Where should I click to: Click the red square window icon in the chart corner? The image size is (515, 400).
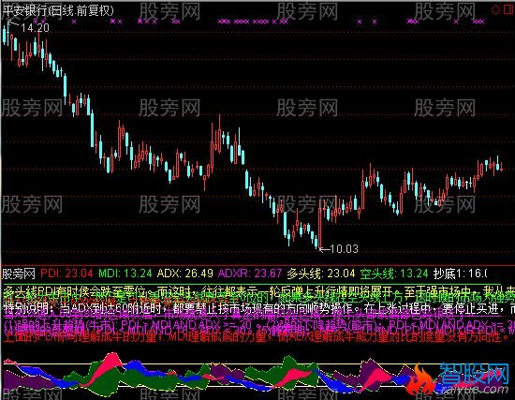click(x=508, y=10)
